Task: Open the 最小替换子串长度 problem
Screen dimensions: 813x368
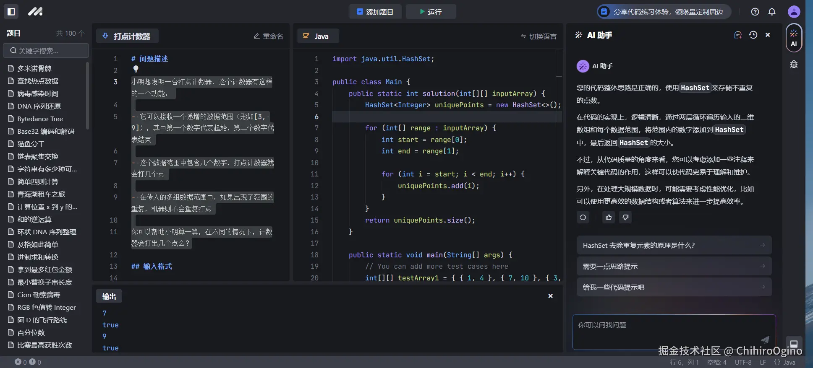Action: tap(45, 282)
